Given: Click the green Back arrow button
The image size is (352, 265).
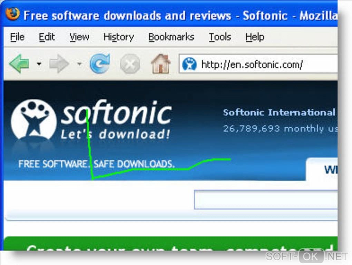Looking at the screenshot, I should coord(19,64).
